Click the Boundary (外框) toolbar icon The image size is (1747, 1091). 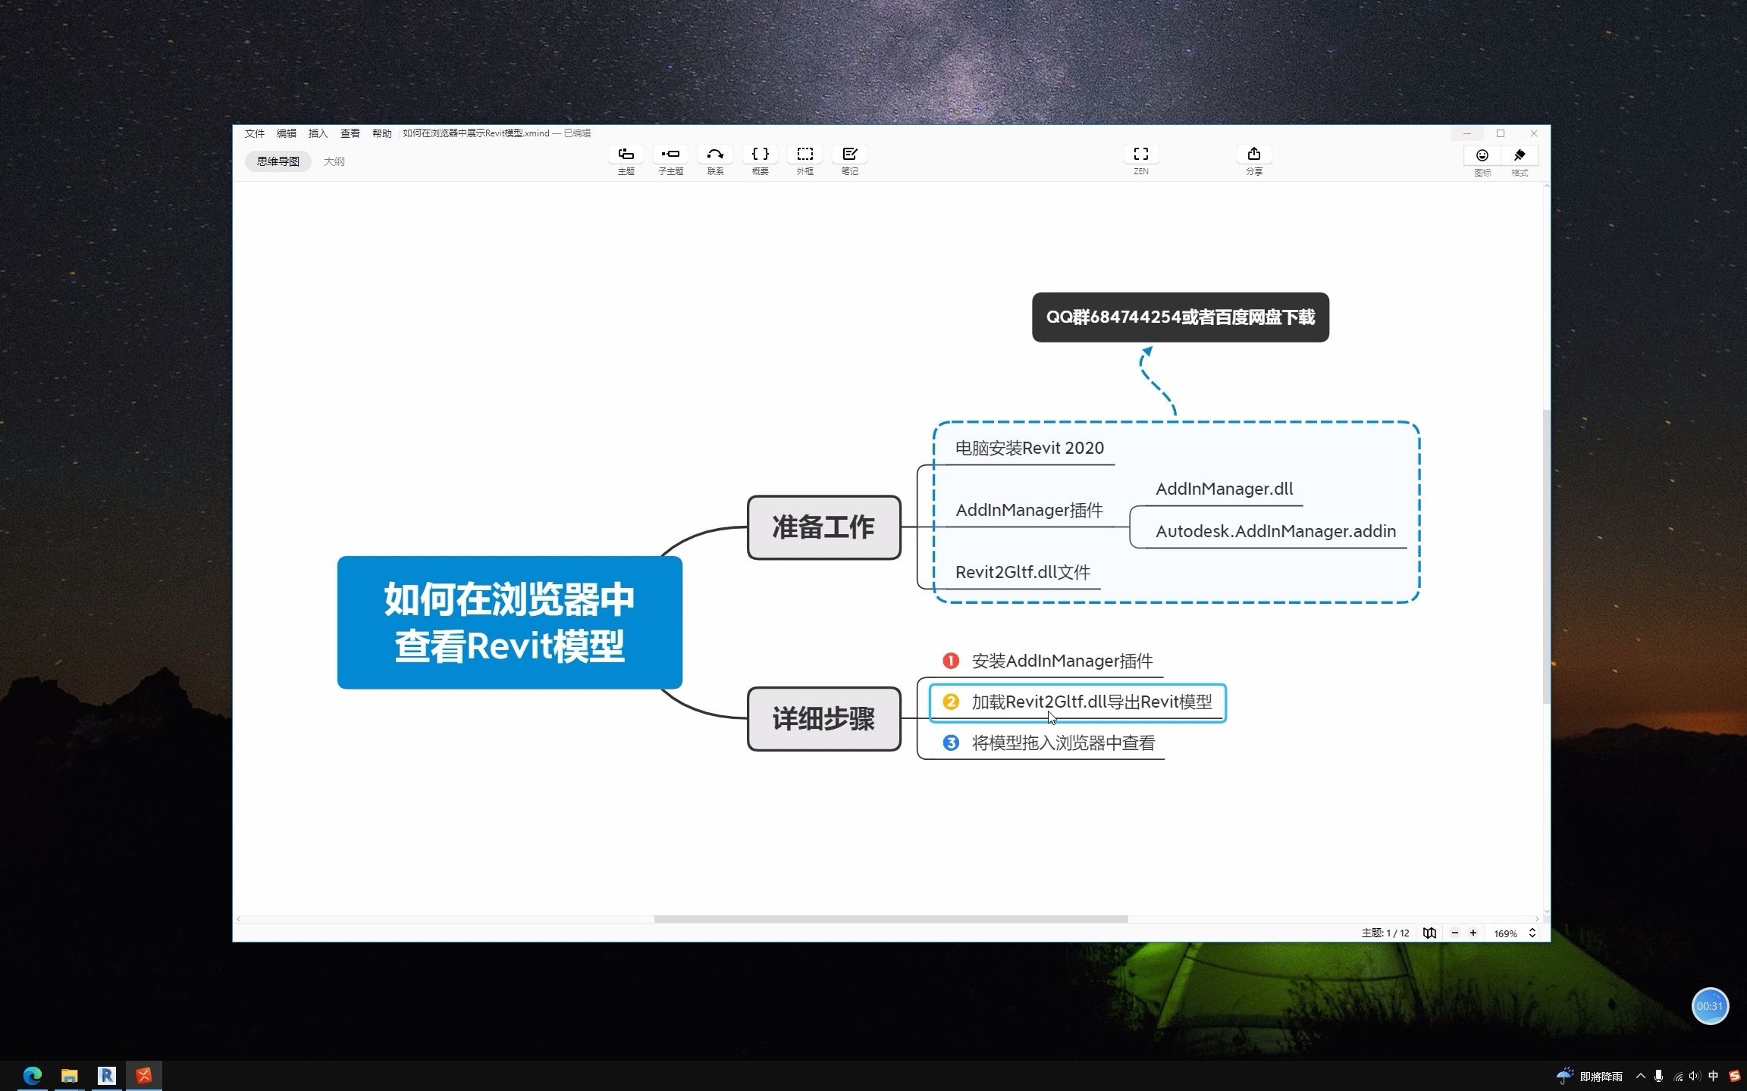coord(804,155)
